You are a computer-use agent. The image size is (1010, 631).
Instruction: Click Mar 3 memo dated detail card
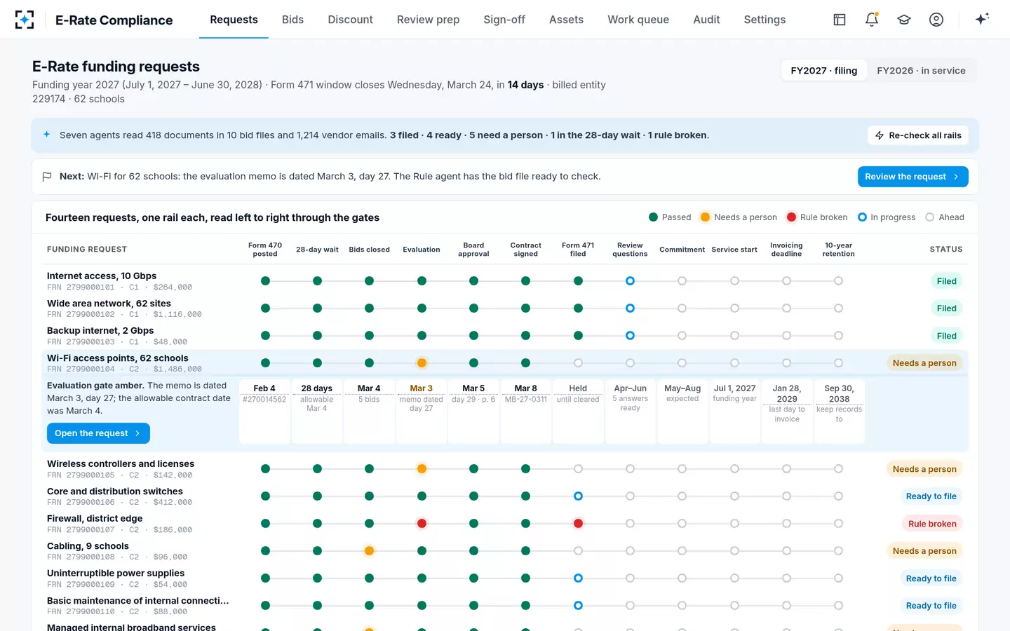point(422,412)
